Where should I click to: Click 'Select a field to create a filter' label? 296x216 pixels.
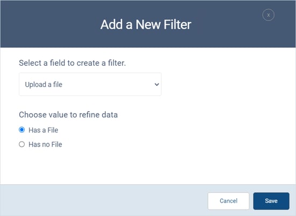pos(73,63)
